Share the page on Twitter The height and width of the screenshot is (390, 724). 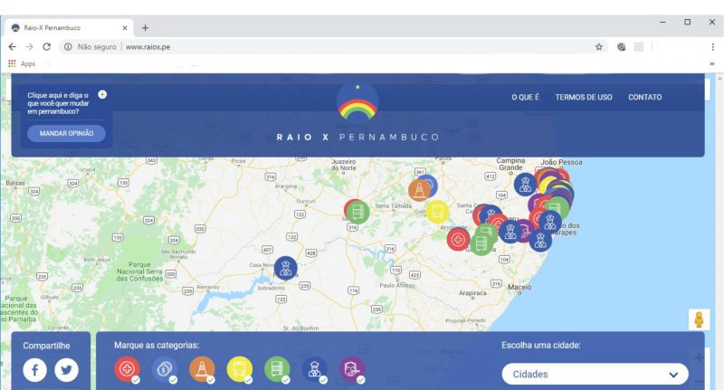(66, 370)
